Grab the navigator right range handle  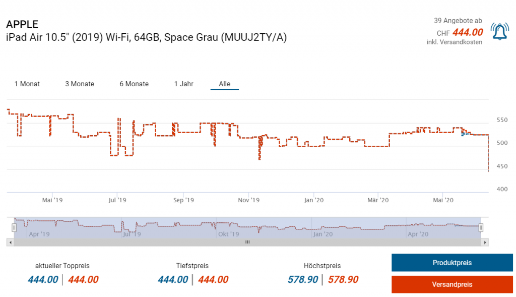pos(481,227)
